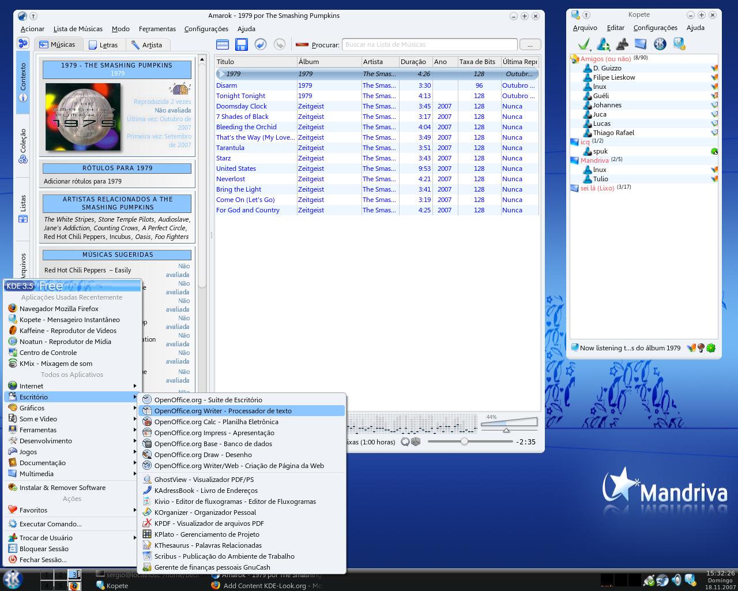Screen dimensions: 738x591
Task: Launch OpenOffice.org Impress - Apresentação
Action: coord(242,433)
